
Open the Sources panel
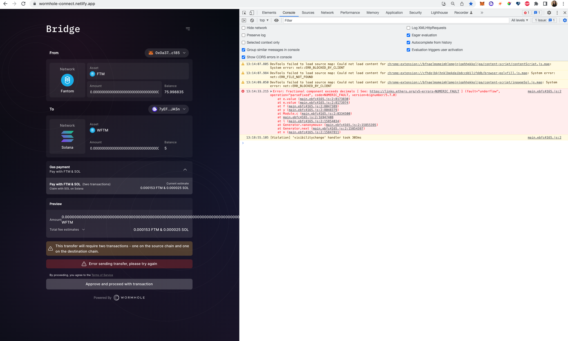click(x=308, y=13)
